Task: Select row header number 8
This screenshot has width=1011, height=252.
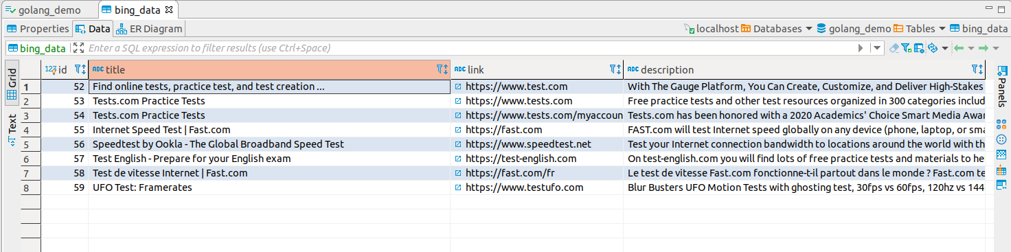Action: [x=30, y=187]
